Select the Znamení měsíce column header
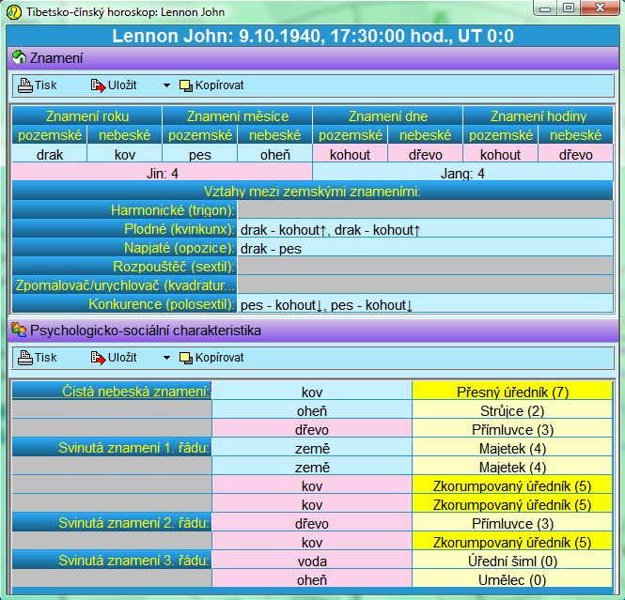Image resolution: width=625 pixels, height=600 pixels. click(237, 116)
